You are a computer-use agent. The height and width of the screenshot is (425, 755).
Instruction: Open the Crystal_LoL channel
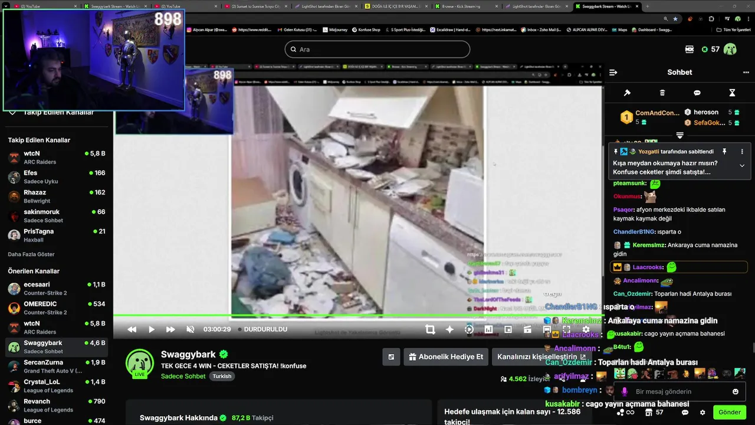point(57,386)
